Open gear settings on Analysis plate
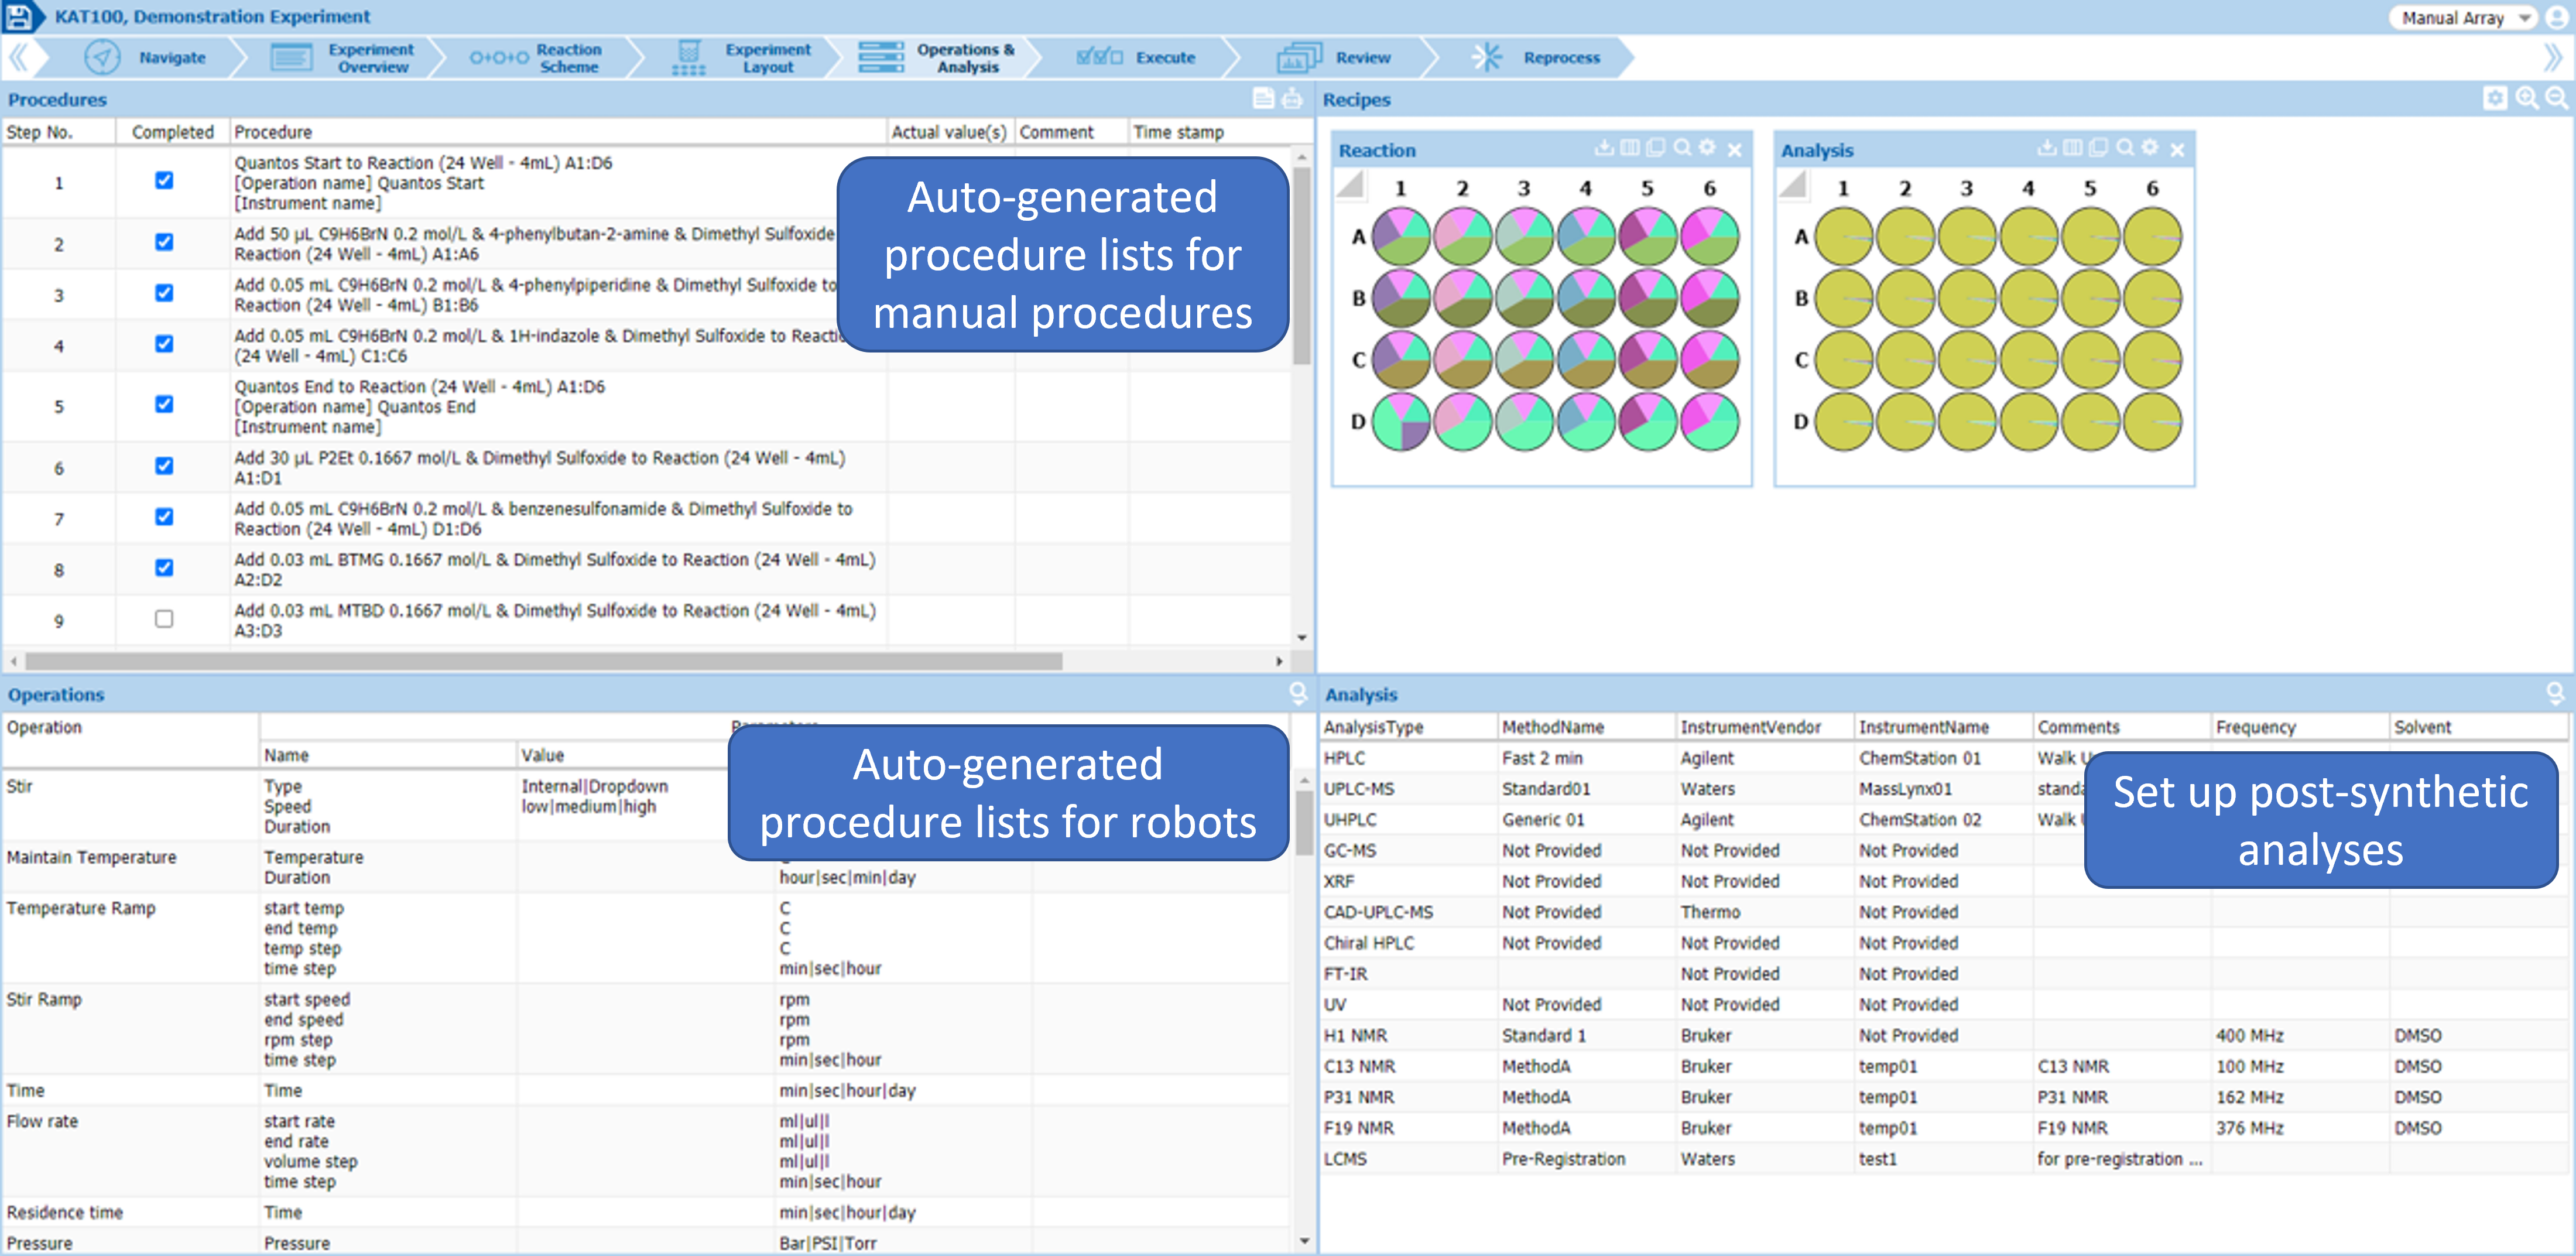The width and height of the screenshot is (2576, 1256). tap(2150, 148)
